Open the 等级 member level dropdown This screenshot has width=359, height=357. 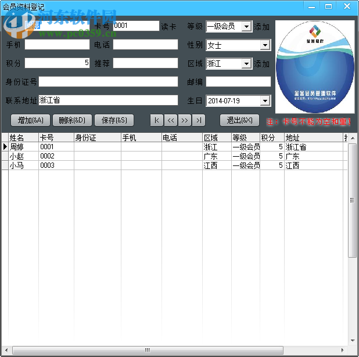click(x=246, y=27)
